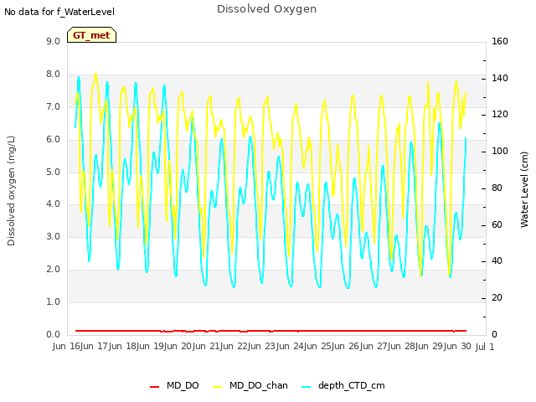Screen dimensions: 536x402
Task: Select MD_DO_chan legend label
Action: (x=259, y=385)
